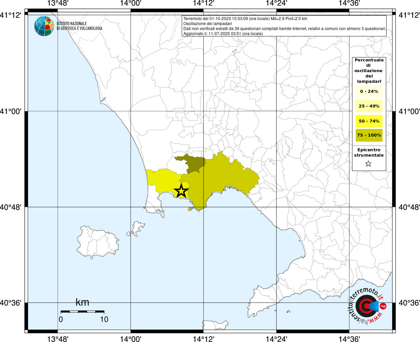Click the 'Istituto Nazionale di Geofisica' text
This screenshot has height=342, width=420.
79,26
